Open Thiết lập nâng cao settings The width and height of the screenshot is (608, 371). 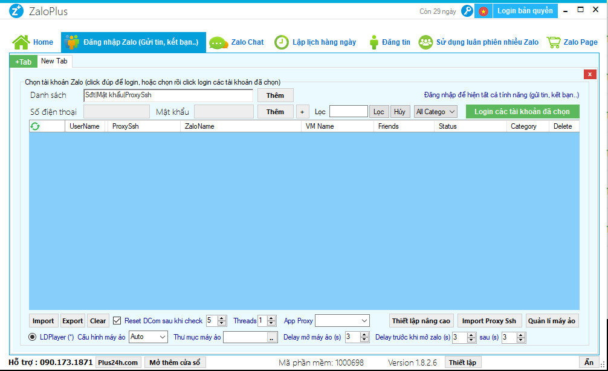click(x=421, y=321)
